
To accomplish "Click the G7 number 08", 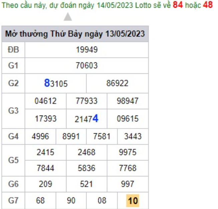I will pos(102,201).
